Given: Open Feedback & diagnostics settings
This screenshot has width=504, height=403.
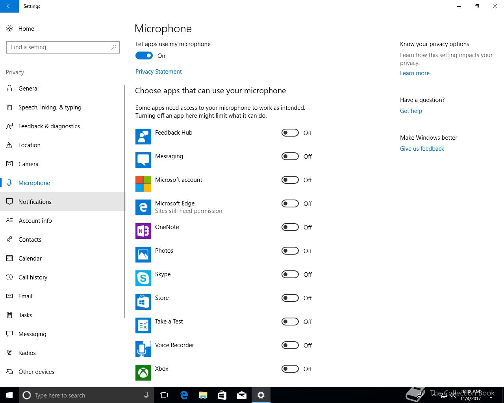Looking at the screenshot, I should pyautogui.click(x=62, y=126).
